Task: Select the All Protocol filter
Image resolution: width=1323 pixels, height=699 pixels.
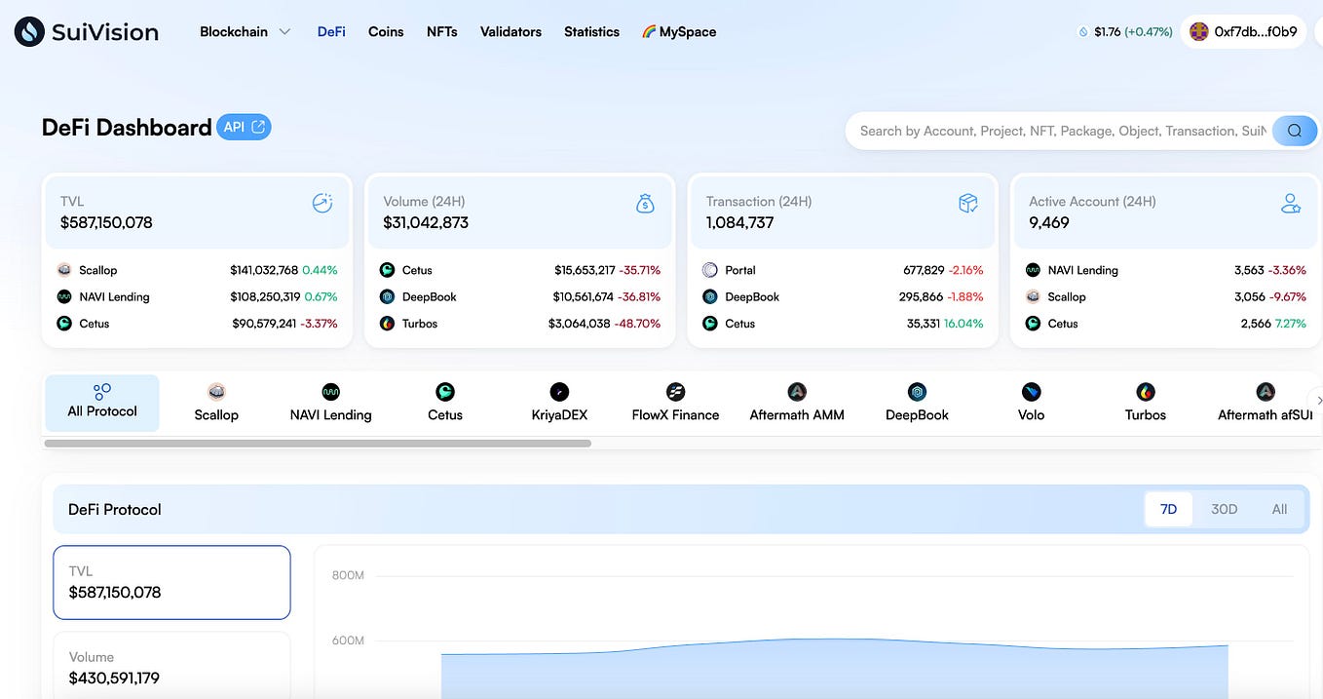Action: pos(101,402)
